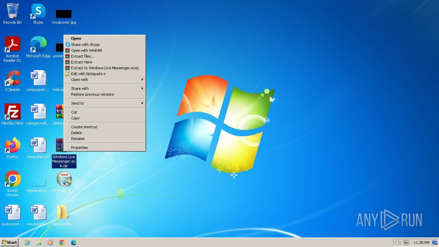The width and height of the screenshot is (439, 247).
Task: Select Acrobat Reader DC shortcut
Action: pyautogui.click(x=12, y=49)
